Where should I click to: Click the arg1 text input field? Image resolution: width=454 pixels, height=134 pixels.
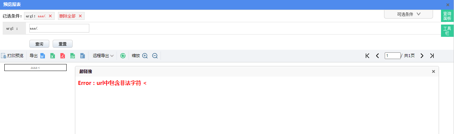tap(59, 28)
